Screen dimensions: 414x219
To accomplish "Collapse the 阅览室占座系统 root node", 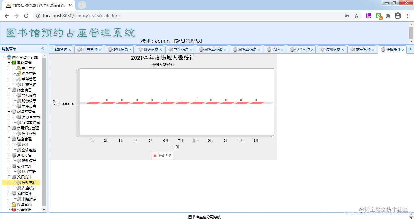I will (x=4, y=57).
